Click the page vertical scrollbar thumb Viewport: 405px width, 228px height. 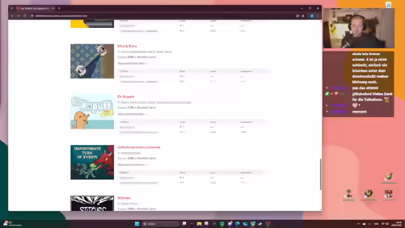click(x=321, y=174)
